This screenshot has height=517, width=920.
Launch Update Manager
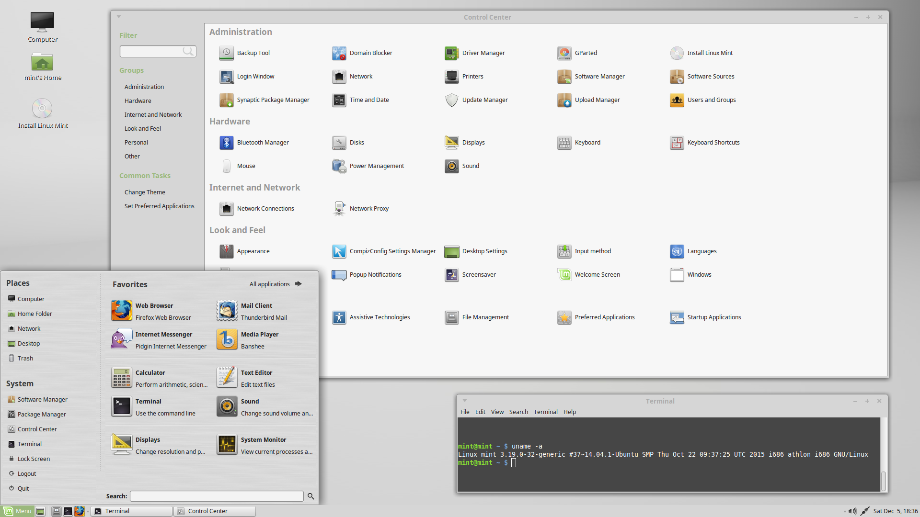pyautogui.click(x=484, y=99)
